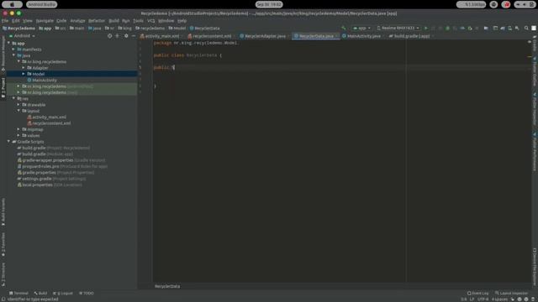
Task: Switch to recyclercontent.xml editor tab
Action: (x=209, y=36)
